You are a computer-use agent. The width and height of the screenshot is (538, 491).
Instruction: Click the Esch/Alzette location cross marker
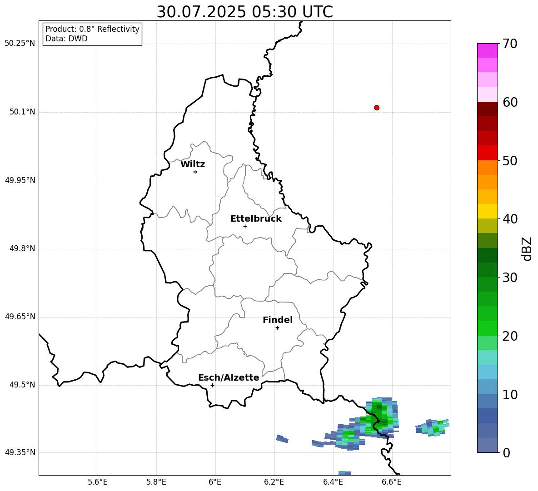pos(212,385)
